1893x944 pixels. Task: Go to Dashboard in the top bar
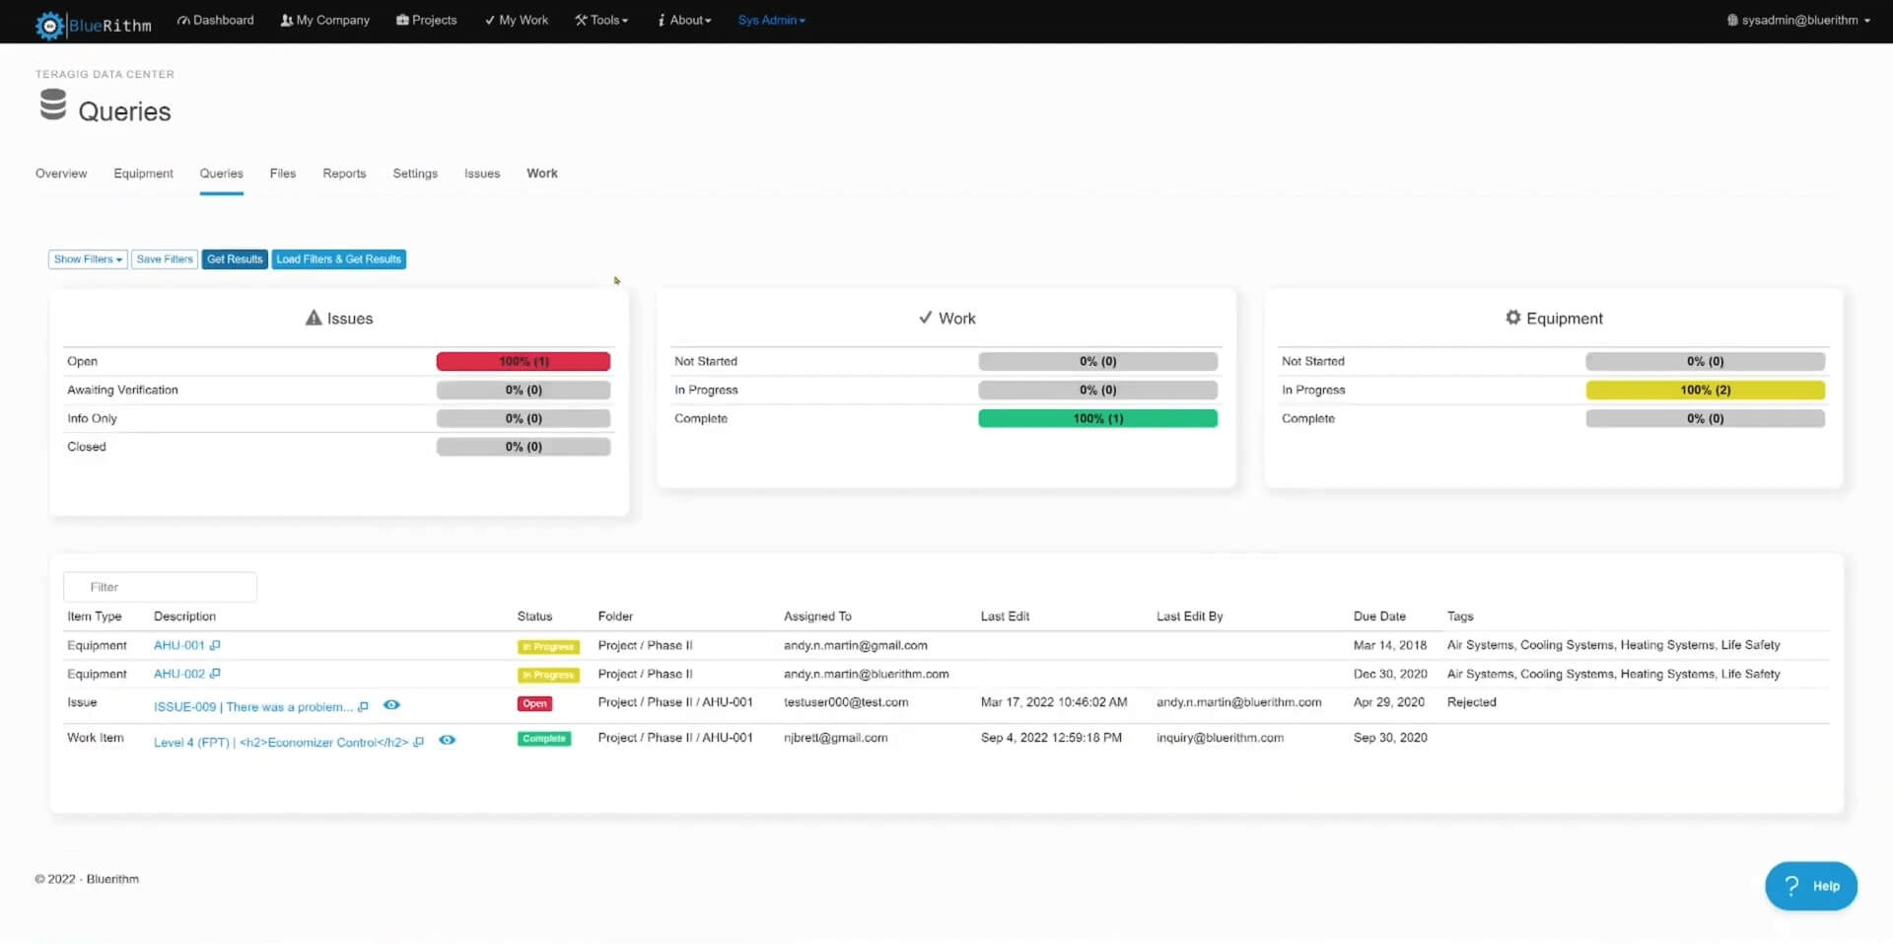tap(215, 20)
